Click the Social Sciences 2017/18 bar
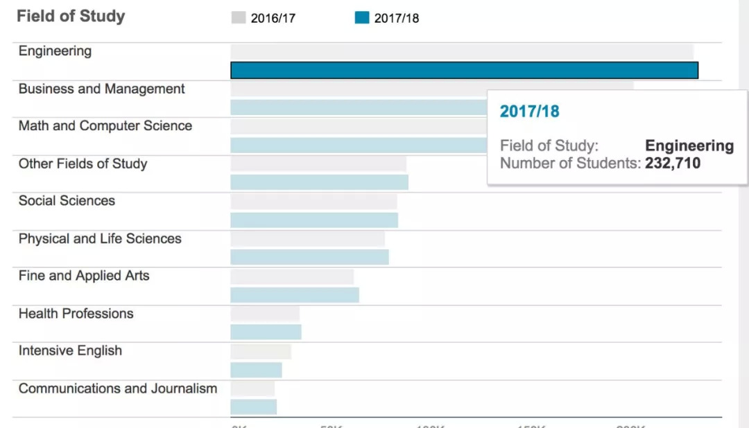The image size is (749, 428). pyautogui.click(x=313, y=220)
